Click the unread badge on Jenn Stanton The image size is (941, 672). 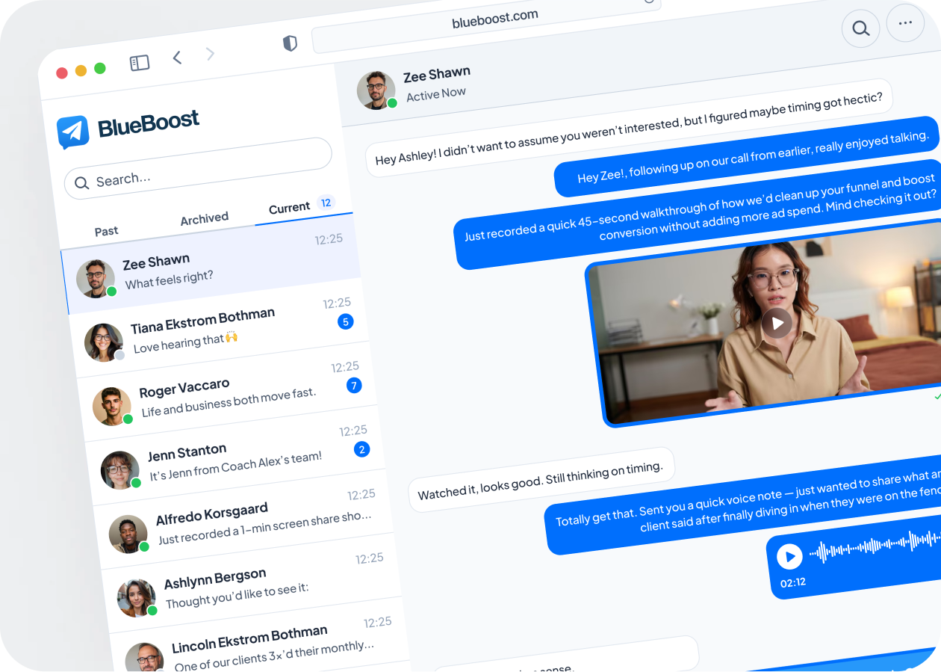click(x=362, y=449)
